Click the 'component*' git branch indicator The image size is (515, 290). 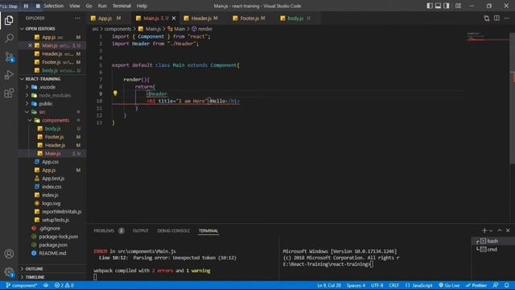tap(22, 285)
